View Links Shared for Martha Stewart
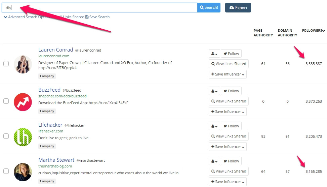This screenshot has width=327, height=187. point(229,171)
